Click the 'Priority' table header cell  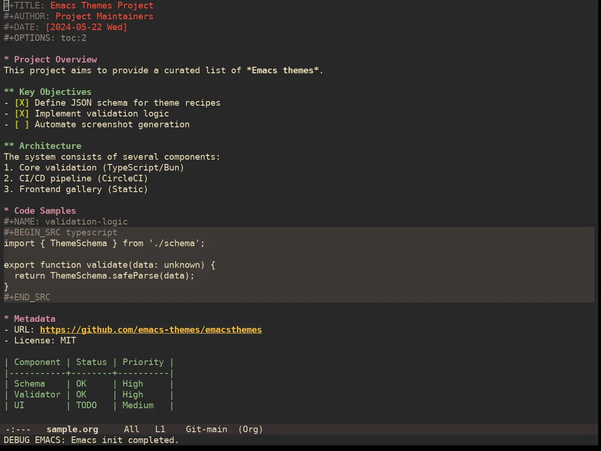click(143, 362)
